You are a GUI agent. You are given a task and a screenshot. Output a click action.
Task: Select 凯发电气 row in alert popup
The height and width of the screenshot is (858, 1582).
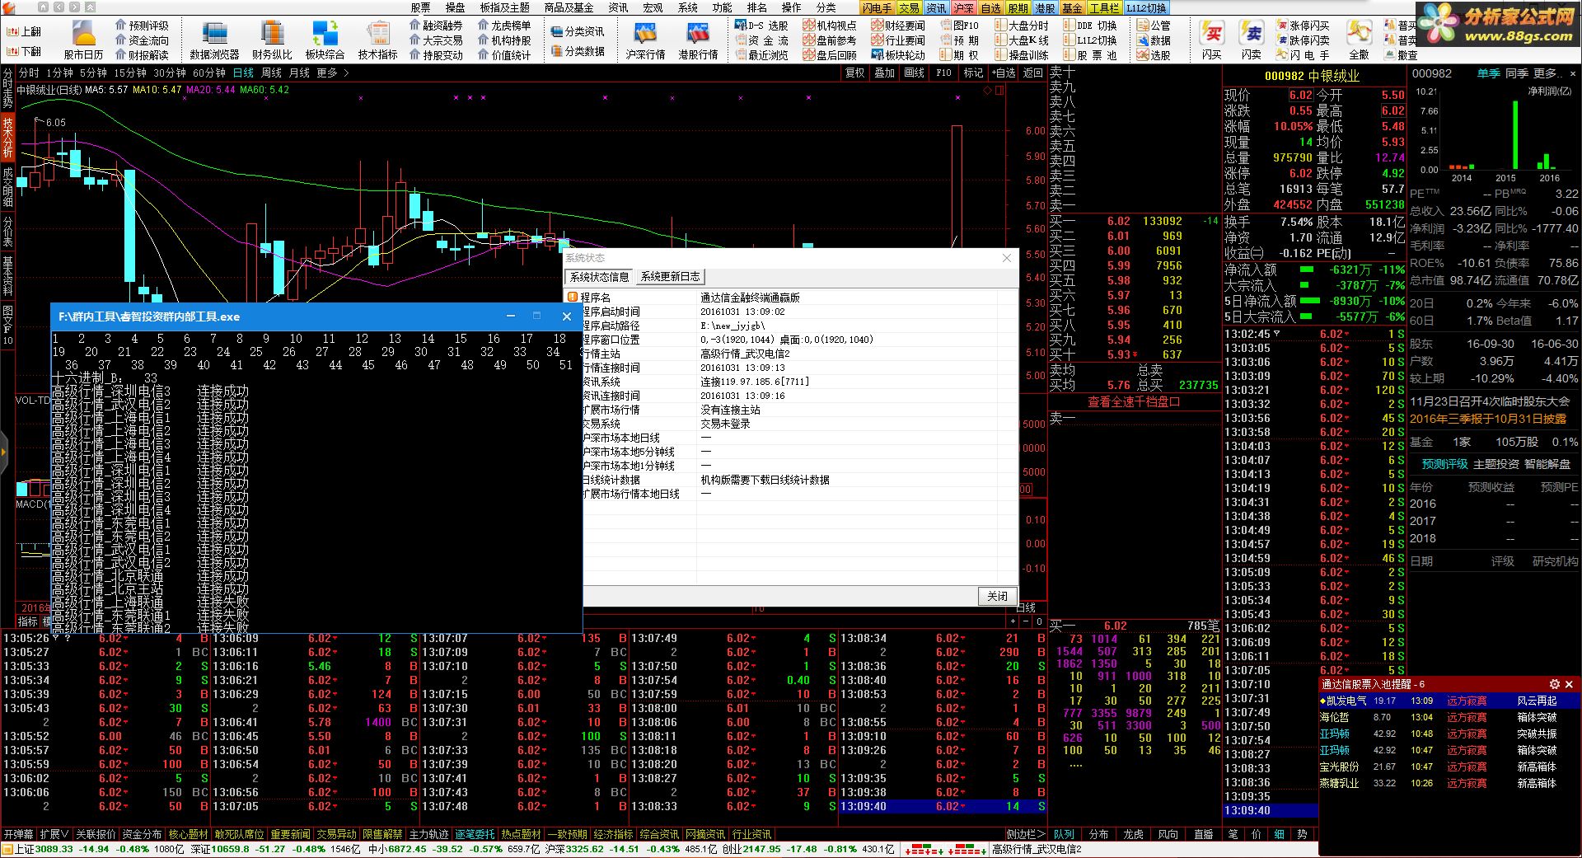pyautogui.click(x=1449, y=701)
